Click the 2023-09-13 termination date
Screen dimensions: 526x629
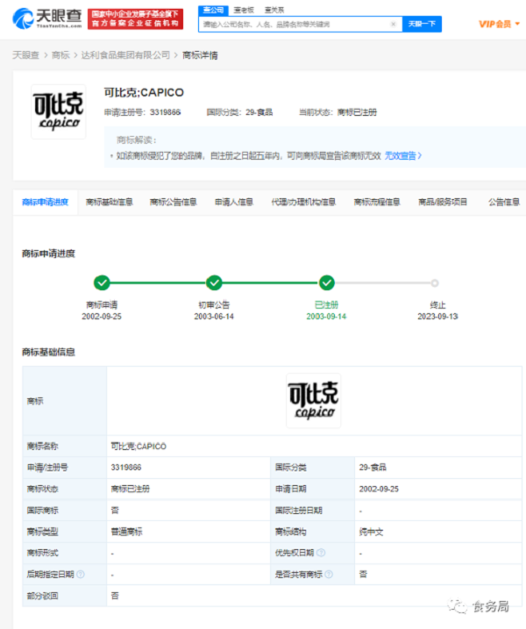[437, 317]
